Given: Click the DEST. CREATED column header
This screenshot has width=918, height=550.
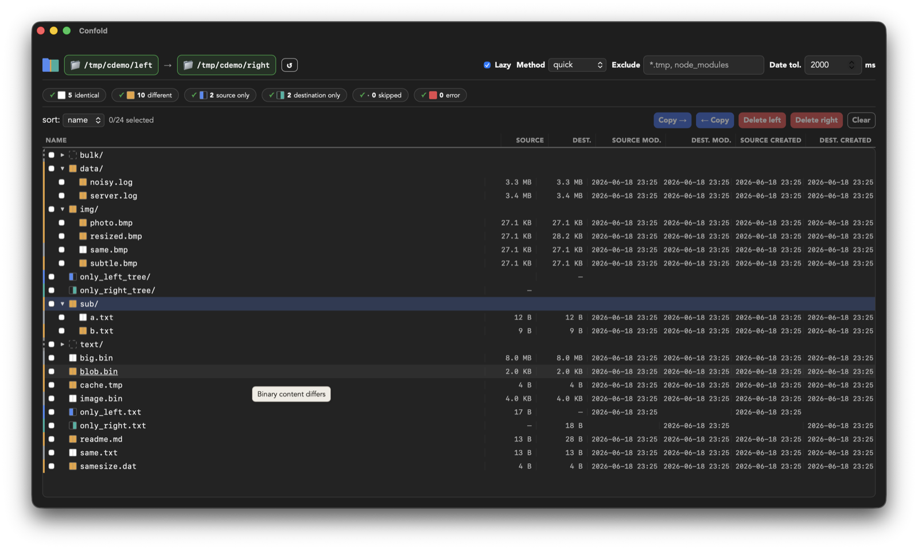Looking at the screenshot, I should (845, 140).
